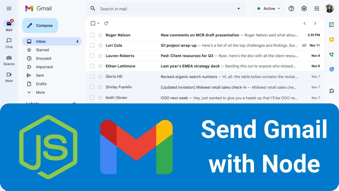Open Google Tasks side panel icon
Image resolution: width=339 pixels, height=191 pixels.
pos(332,69)
